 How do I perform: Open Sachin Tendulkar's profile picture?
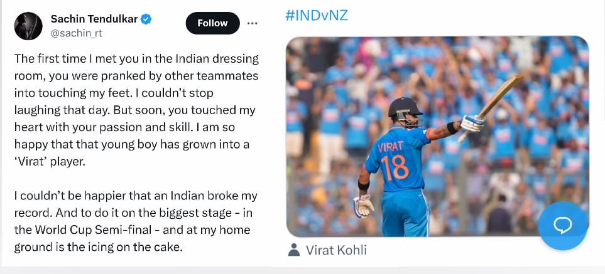[x=28, y=24]
